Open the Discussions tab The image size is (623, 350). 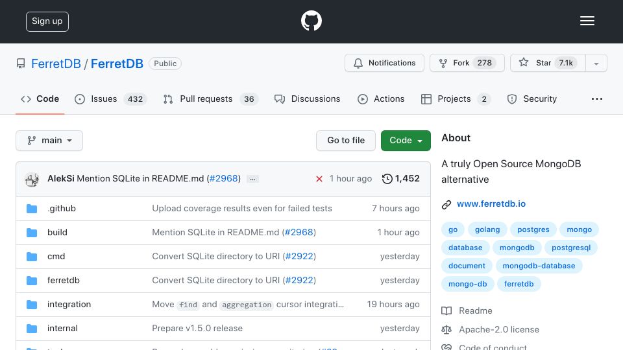[x=307, y=99]
